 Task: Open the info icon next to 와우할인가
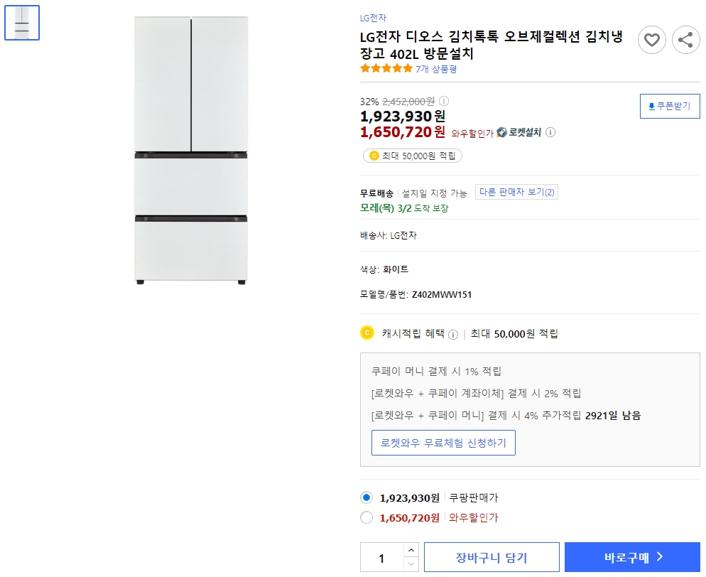(550, 133)
